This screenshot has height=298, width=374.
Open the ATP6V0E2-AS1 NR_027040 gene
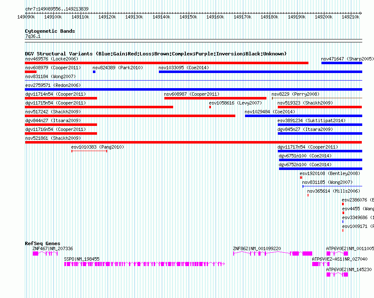(x=321, y=264)
